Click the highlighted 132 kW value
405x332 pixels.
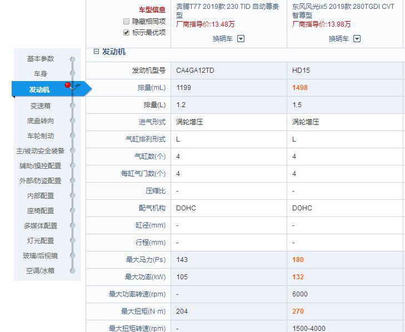point(298,276)
